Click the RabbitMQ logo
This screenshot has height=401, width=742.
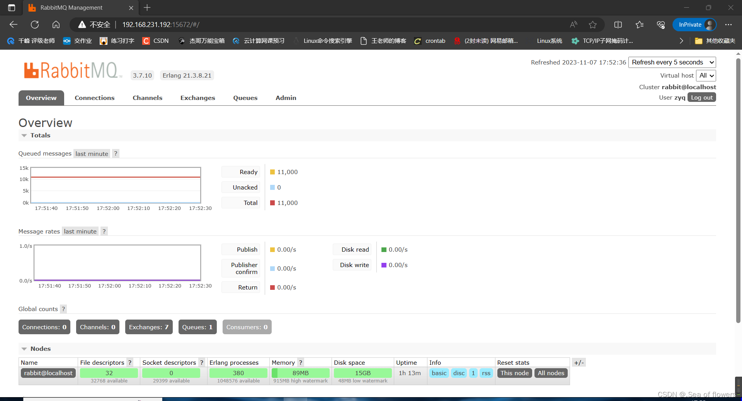coord(72,70)
